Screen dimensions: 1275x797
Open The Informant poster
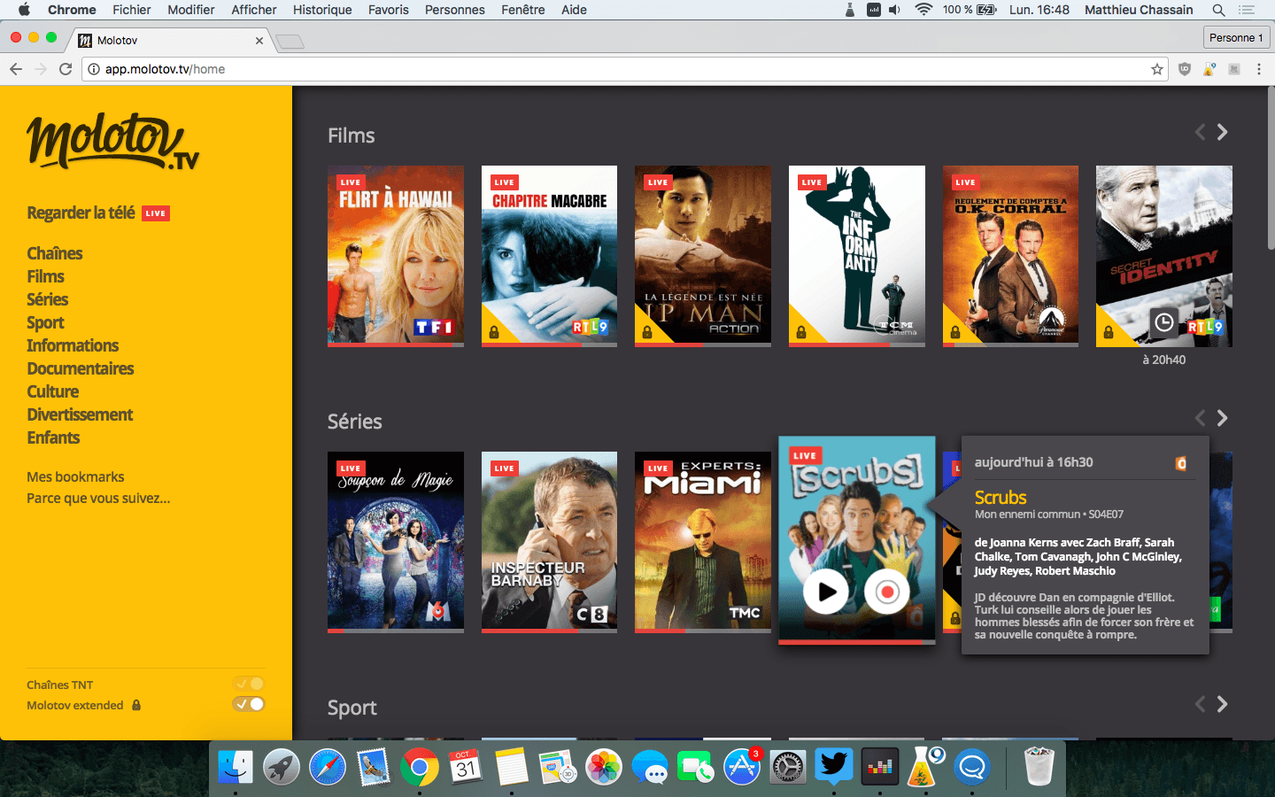click(857, 256)
